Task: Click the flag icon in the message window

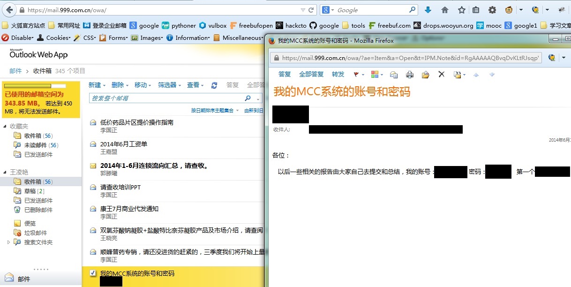Action: (356, 74)
